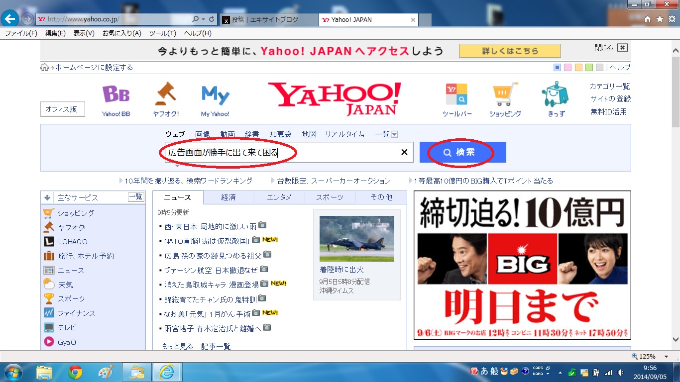Open the ショッピング cart icon at top

point(505,95)
